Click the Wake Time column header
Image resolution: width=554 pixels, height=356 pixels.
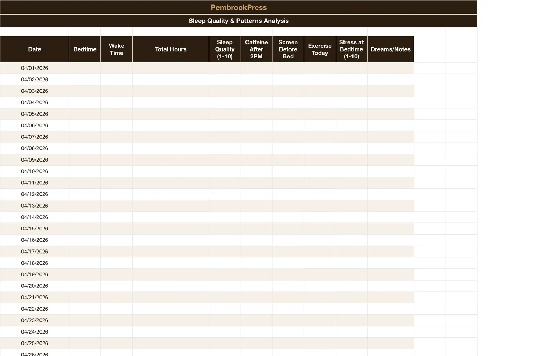pyautogui.click(x=117, y=49)
